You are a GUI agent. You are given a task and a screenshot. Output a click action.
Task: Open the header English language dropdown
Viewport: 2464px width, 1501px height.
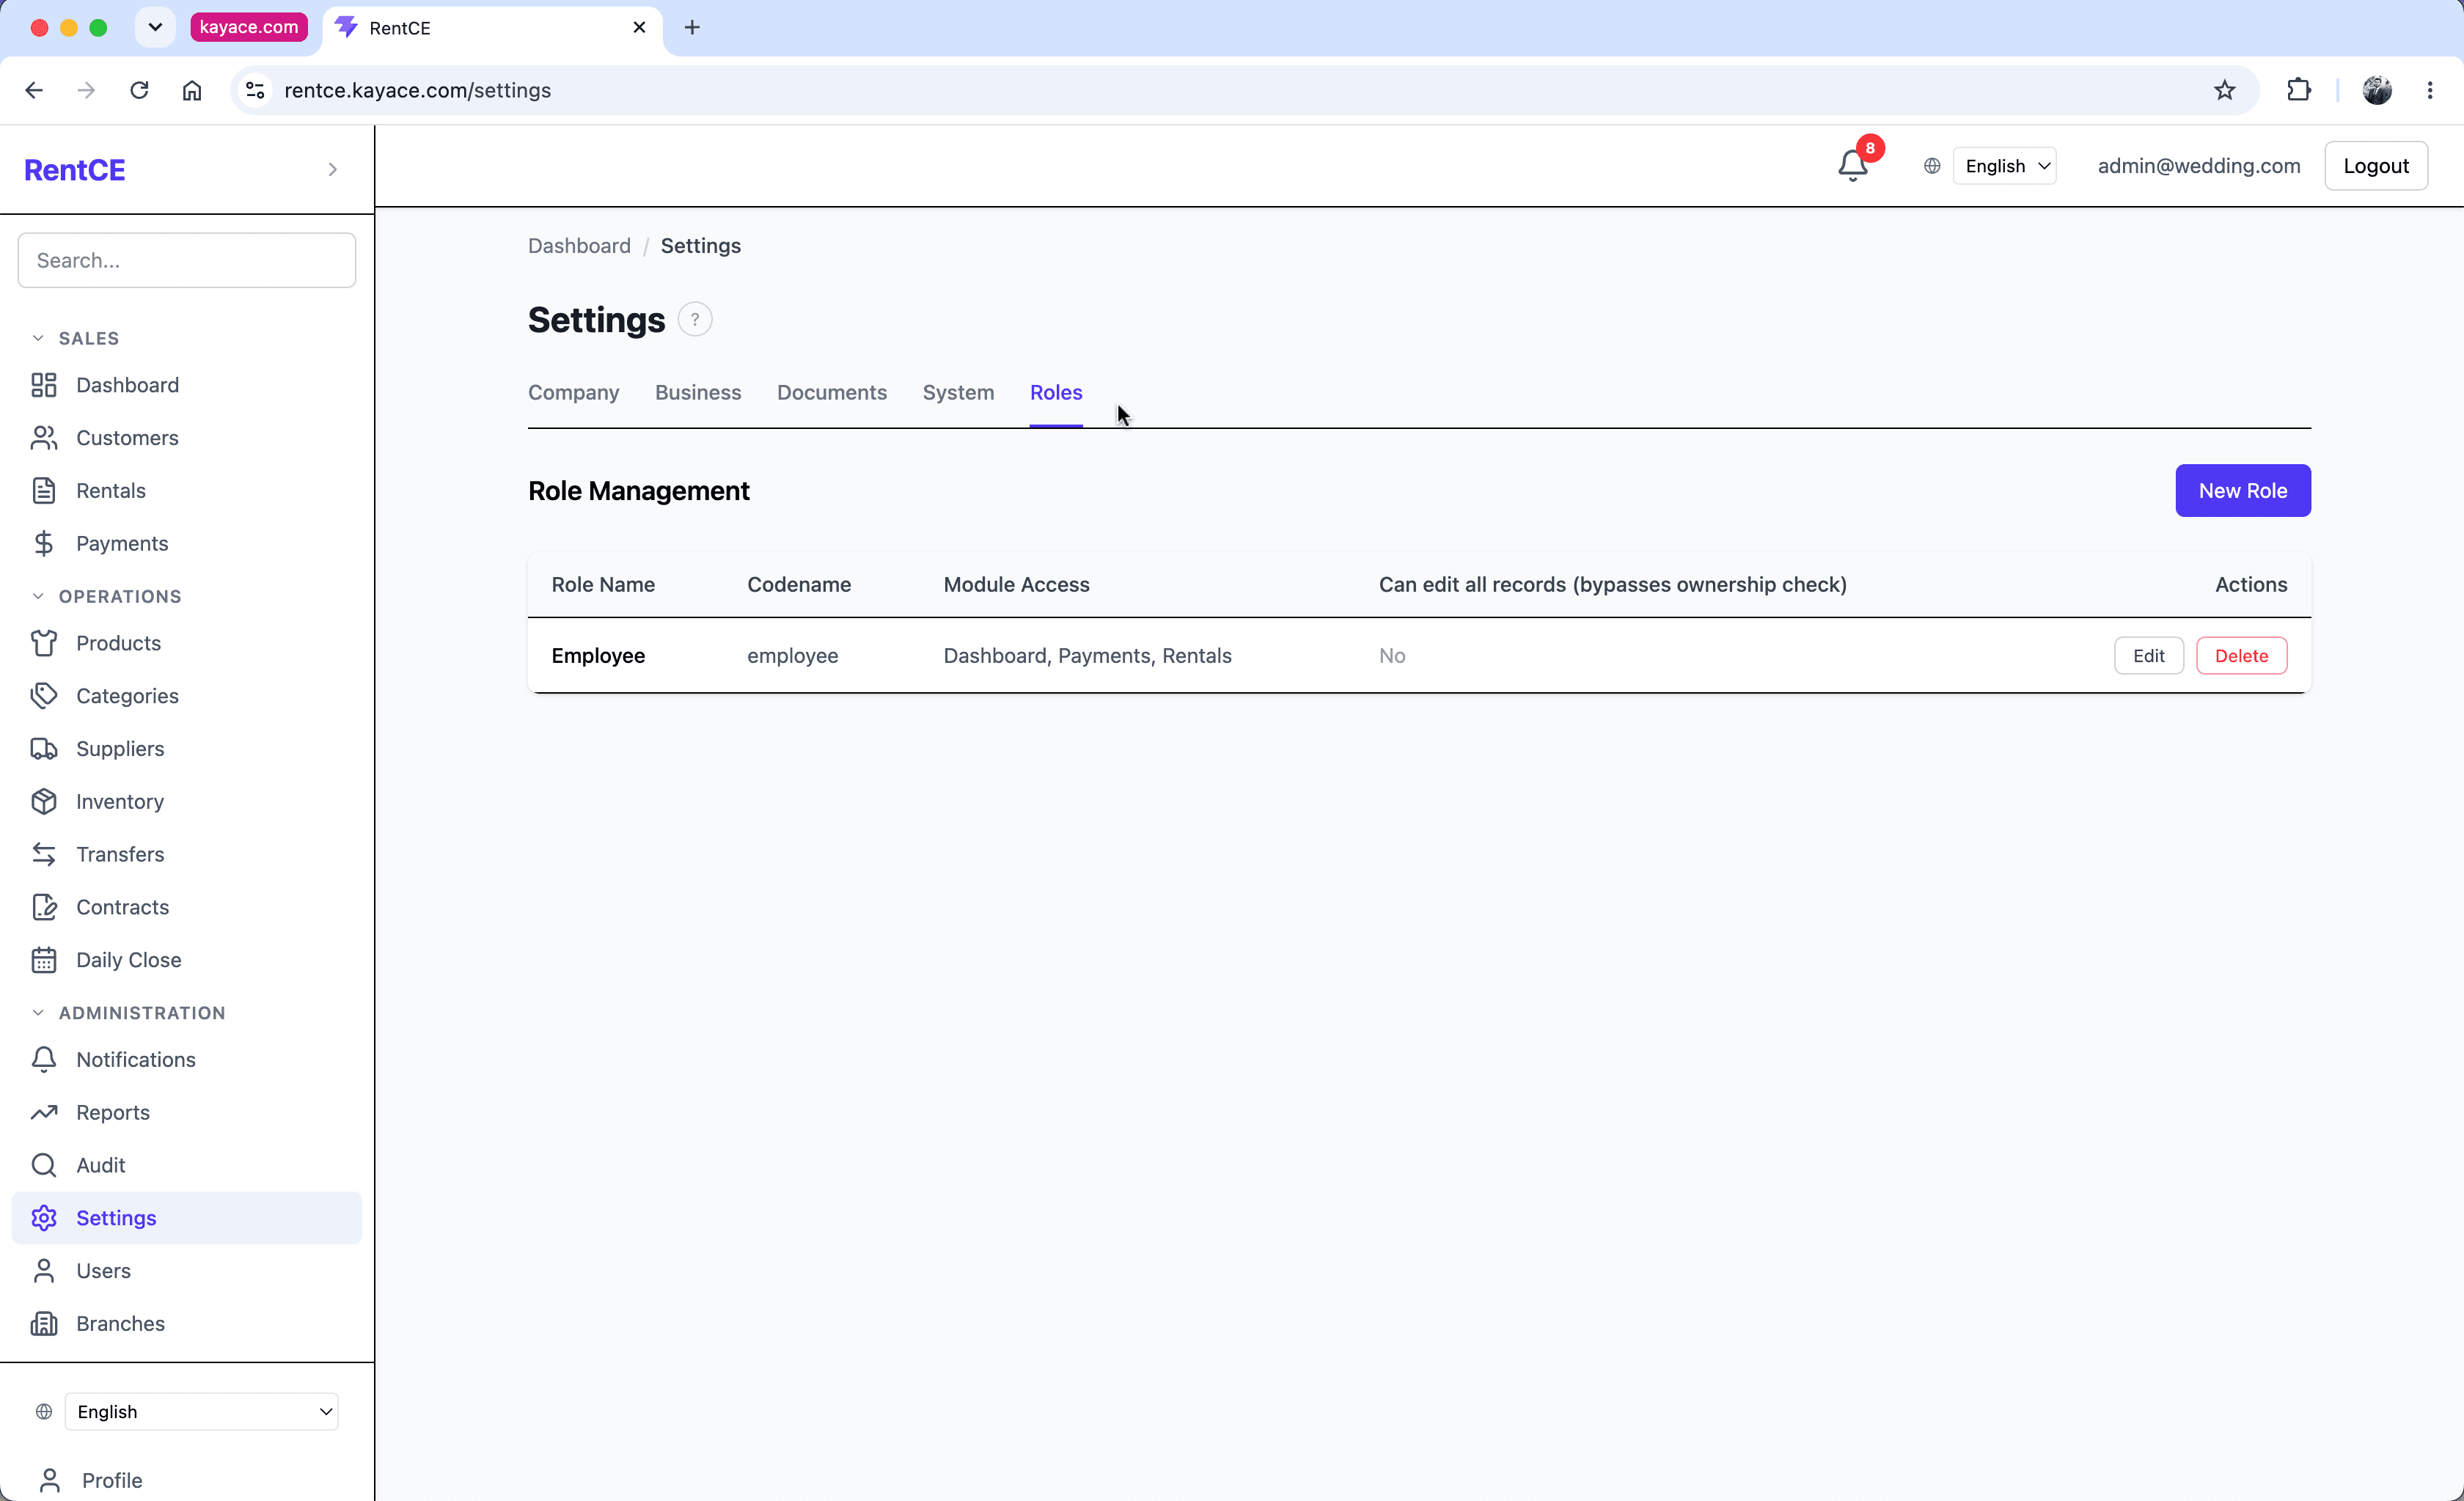(2004, 166)
